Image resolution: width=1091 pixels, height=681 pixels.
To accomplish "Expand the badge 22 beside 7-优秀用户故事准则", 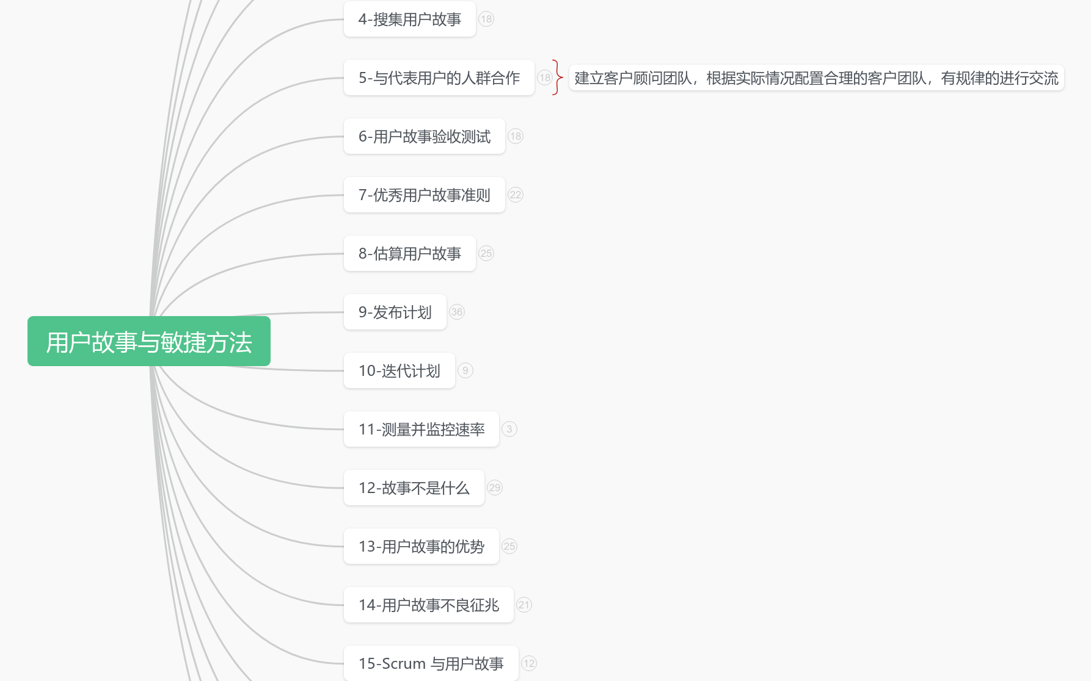I will (x=516, y=195).
